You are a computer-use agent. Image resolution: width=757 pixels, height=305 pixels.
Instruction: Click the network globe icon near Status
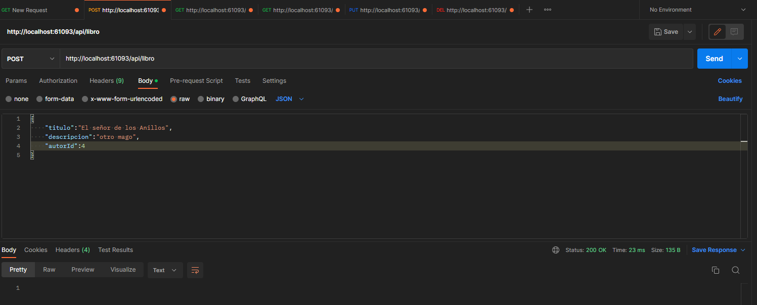tap(556, 250)
